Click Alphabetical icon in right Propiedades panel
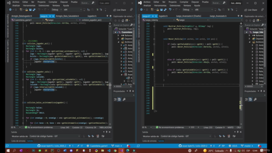The image size is (272, 153). click(x=250, y=99)
